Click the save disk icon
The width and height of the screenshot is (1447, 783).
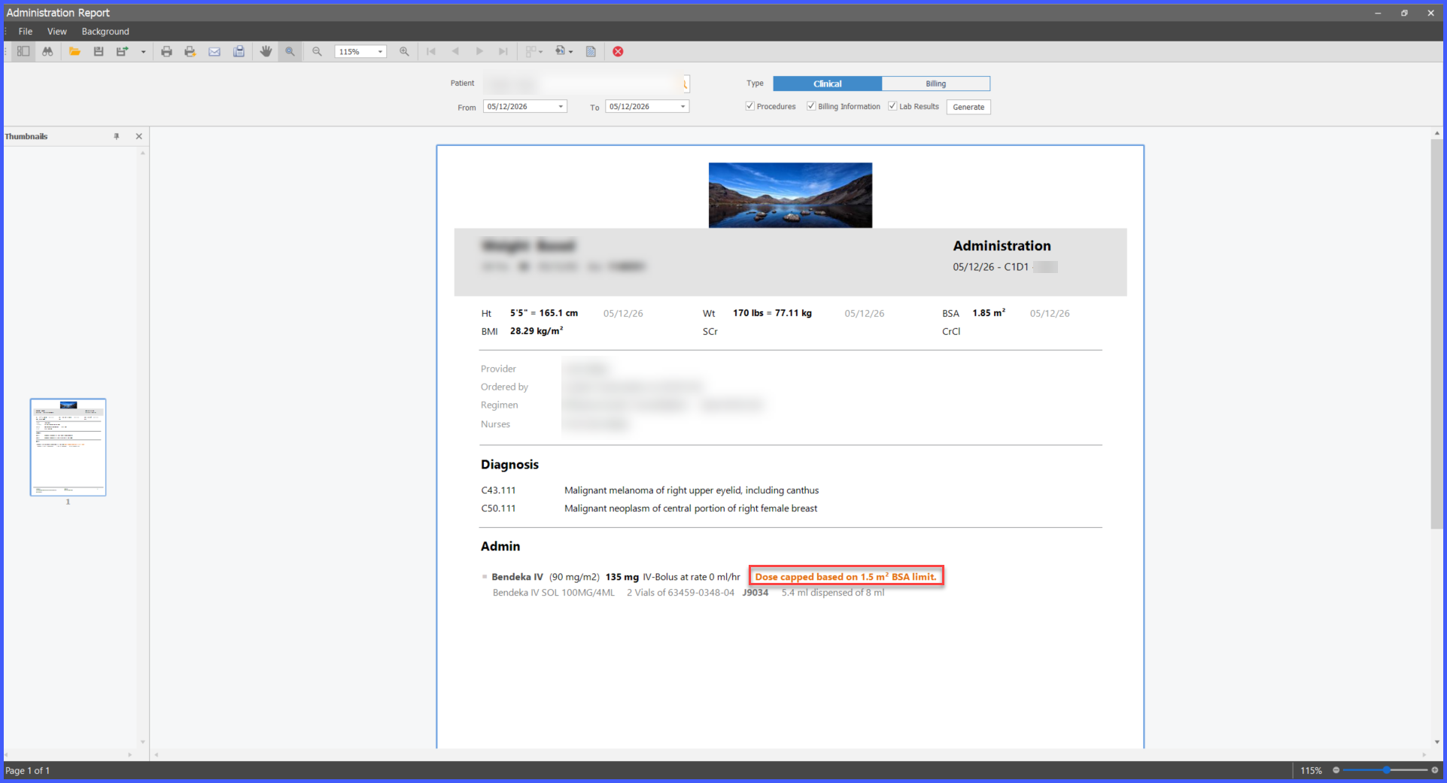[x=99, y=51]
